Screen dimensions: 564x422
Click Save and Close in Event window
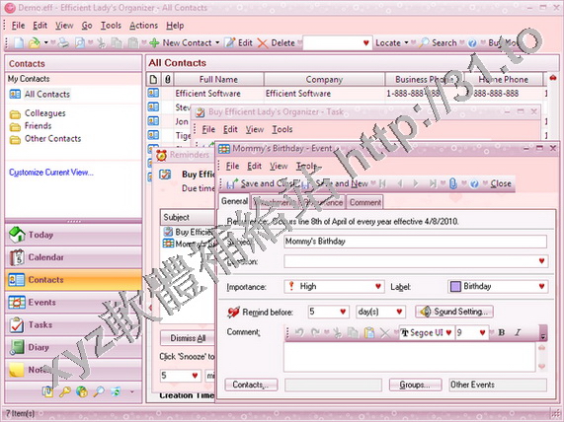pos(263,183)
